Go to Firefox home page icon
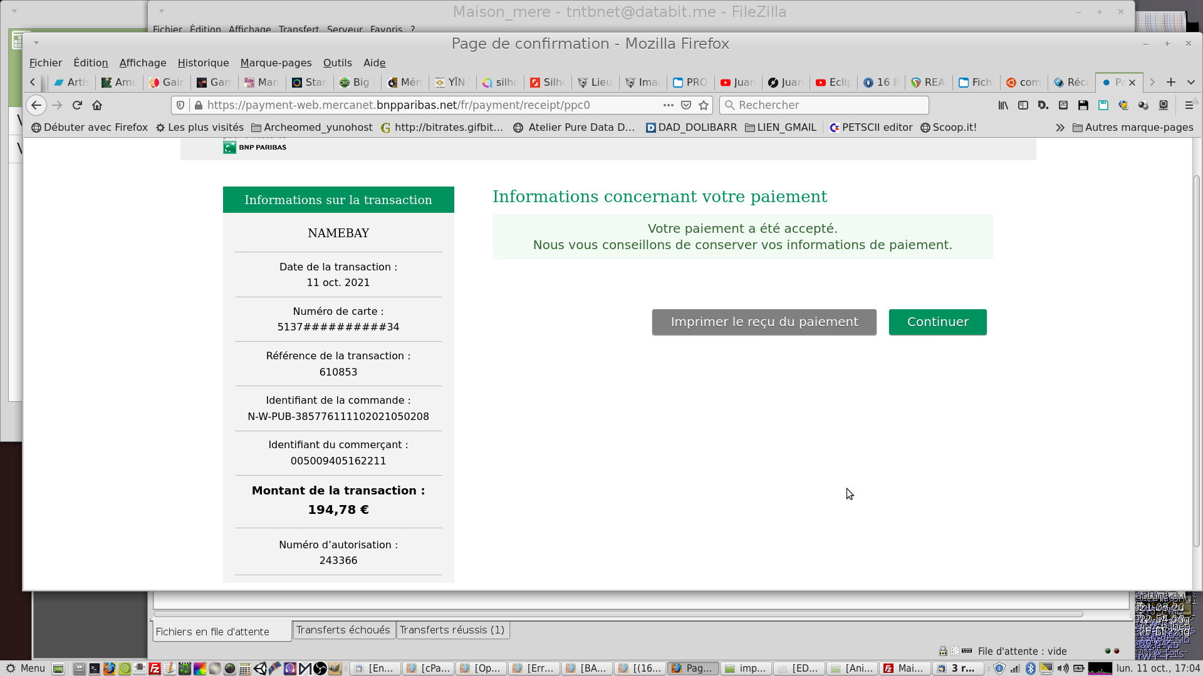This screenshot has height=676, width=1203. point(97,105)
